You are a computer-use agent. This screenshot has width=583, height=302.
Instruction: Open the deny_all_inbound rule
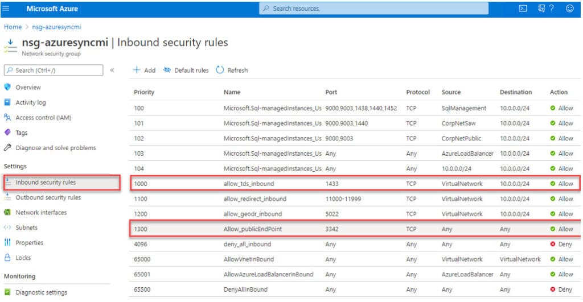247,244
